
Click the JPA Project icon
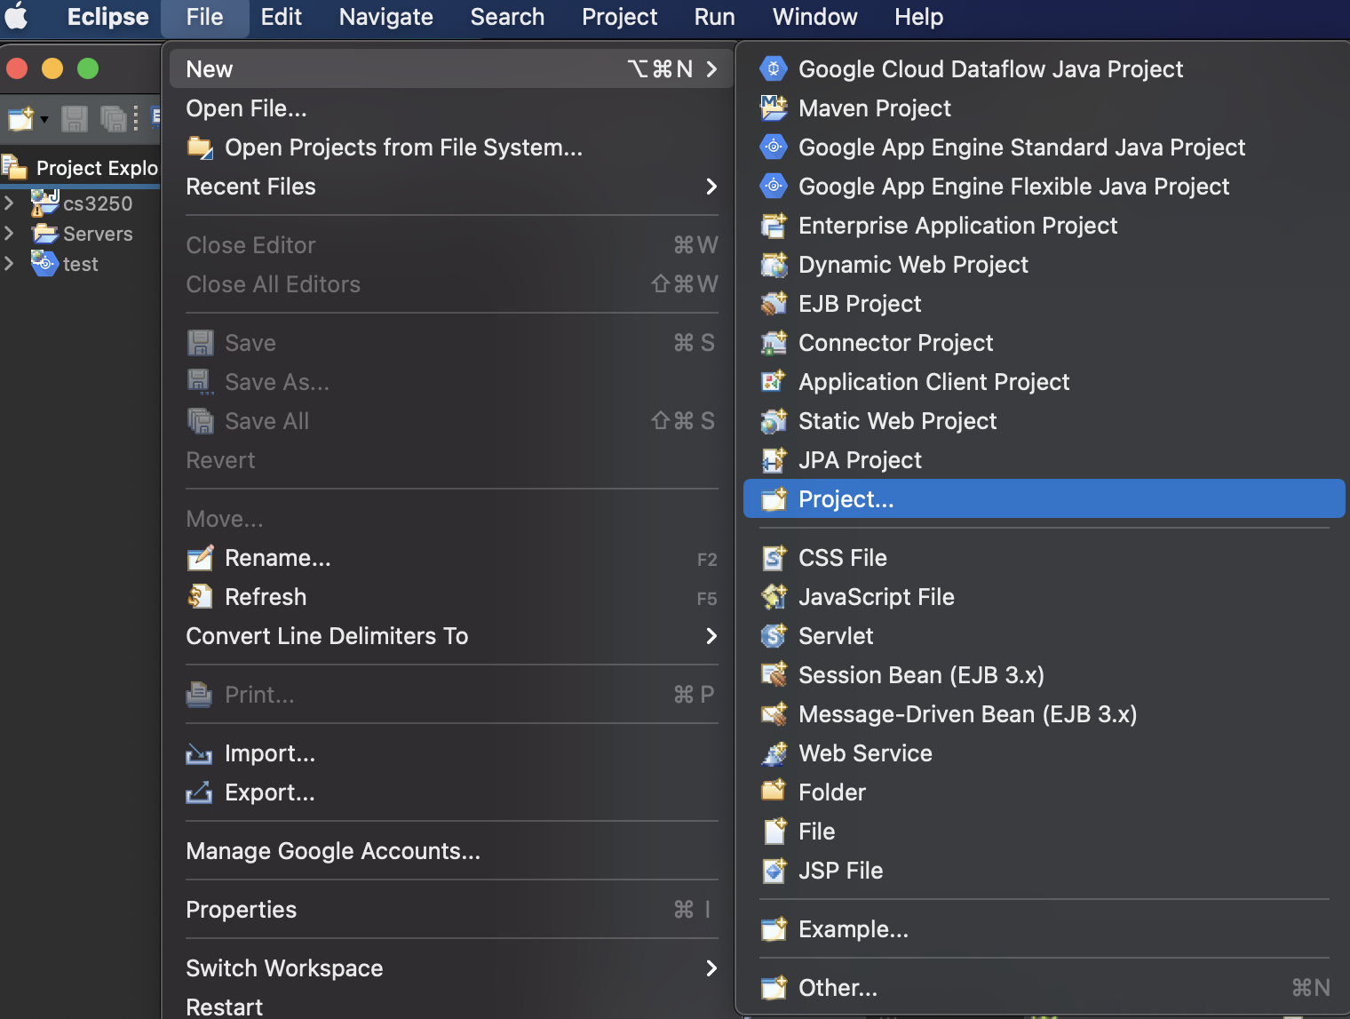pos(774,460)
